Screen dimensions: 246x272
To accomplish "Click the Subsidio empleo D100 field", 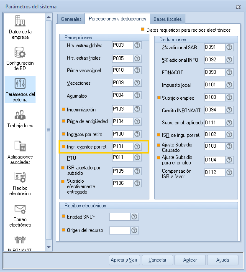I will (215, 97).
